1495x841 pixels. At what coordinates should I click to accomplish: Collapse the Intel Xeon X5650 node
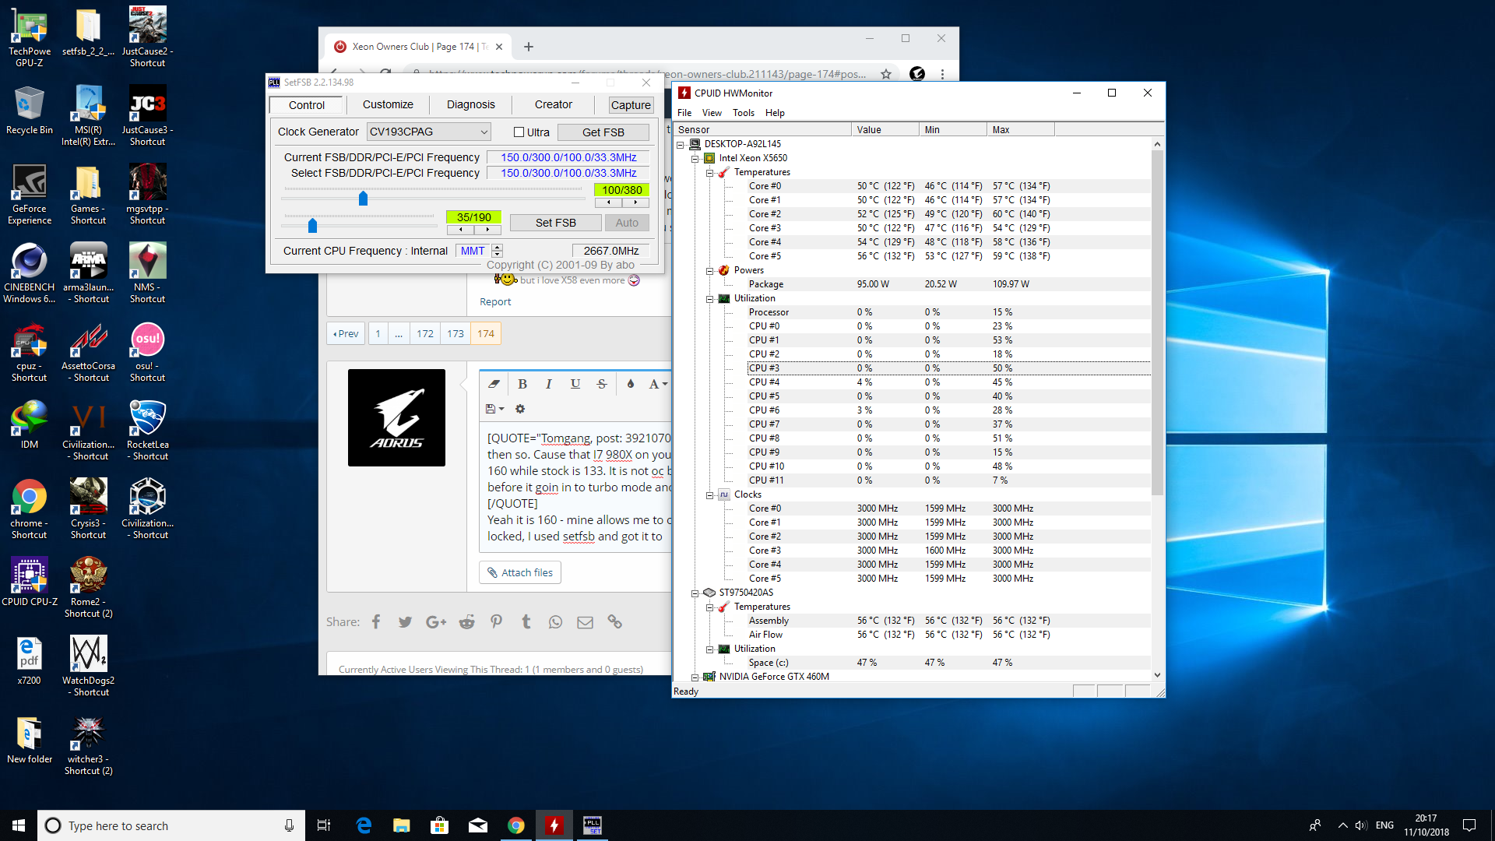click(695, 158)
